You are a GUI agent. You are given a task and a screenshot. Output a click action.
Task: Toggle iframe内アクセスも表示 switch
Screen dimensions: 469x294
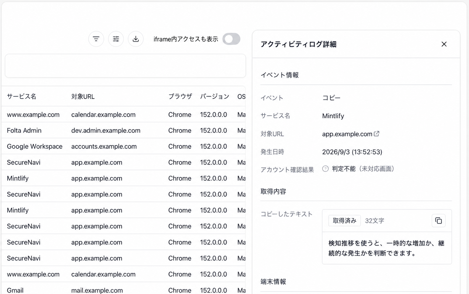231,39
